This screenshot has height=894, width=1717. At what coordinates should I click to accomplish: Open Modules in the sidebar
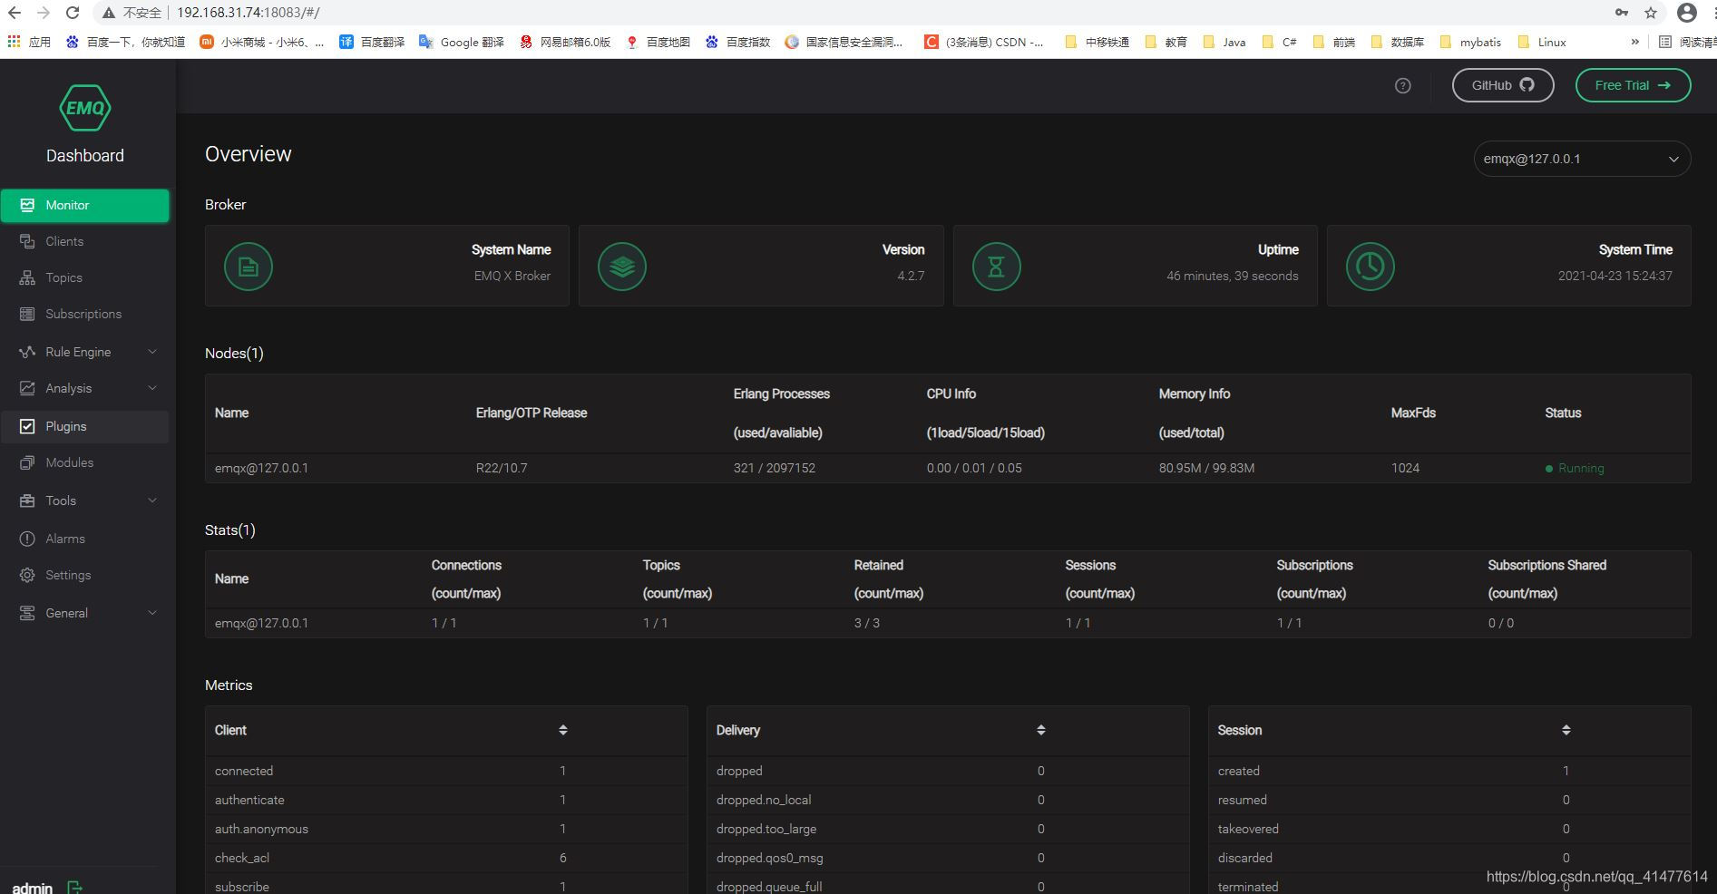[x=84, y=462]
